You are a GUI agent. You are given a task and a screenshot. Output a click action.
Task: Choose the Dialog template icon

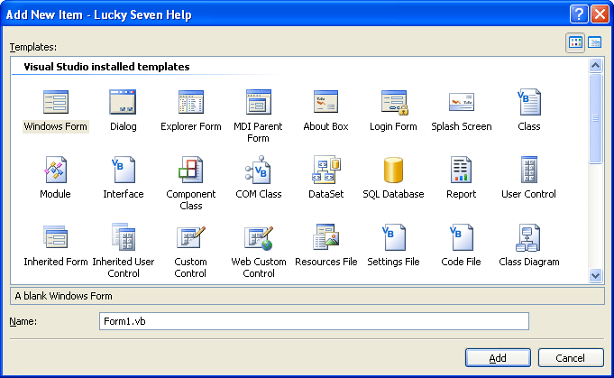[124, 102]
